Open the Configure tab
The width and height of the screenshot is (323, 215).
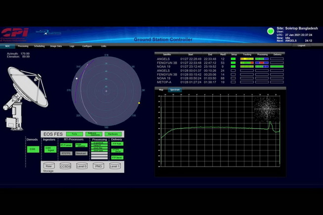click(87, 46)
